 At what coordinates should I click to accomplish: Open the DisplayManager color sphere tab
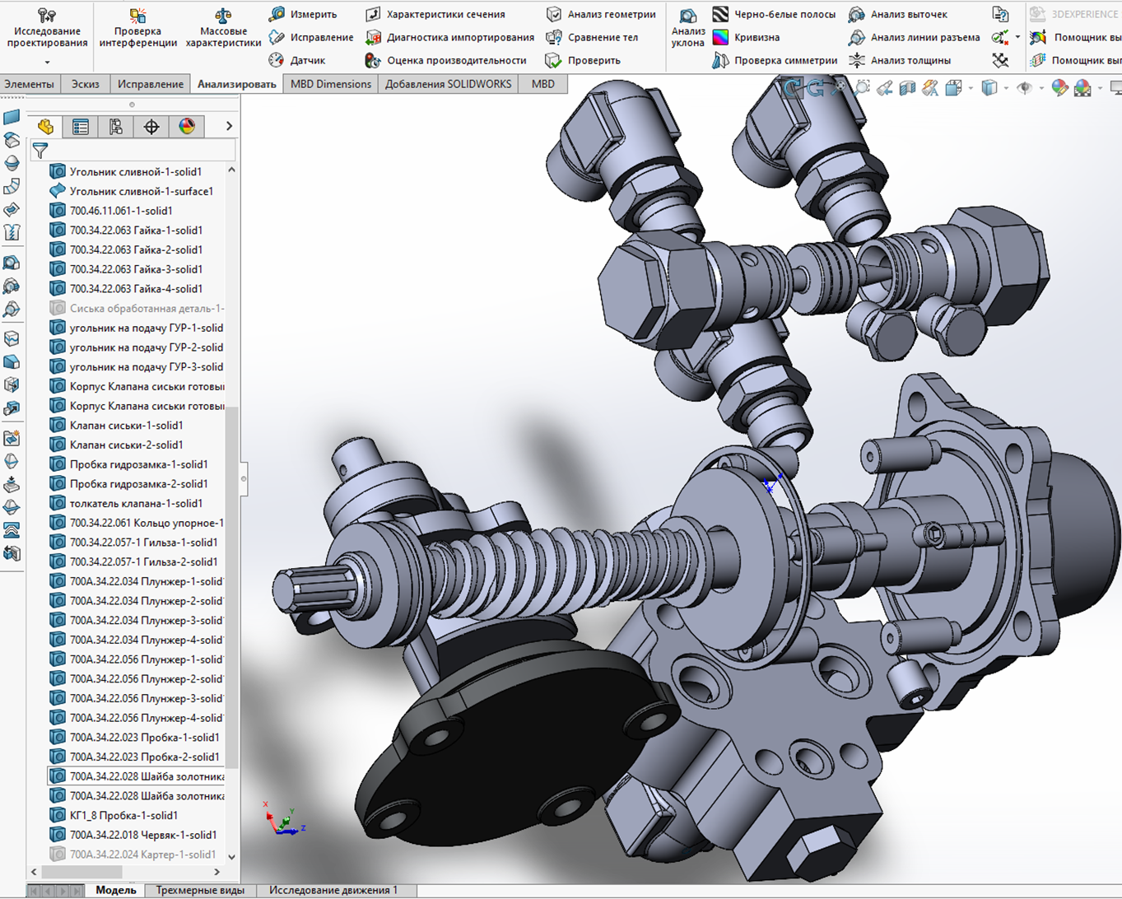pyautogui.click(x=187, y=126)
